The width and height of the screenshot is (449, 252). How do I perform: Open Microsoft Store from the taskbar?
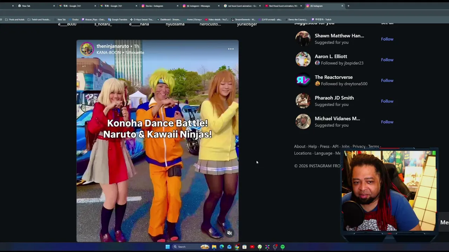click(x=244, y=247)
